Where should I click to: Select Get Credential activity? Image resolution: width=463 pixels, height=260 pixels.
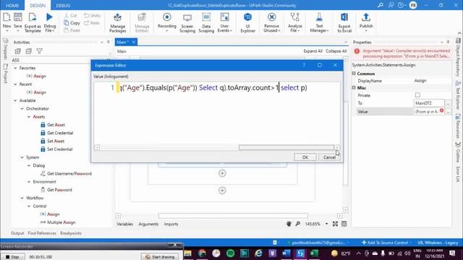(x=60, y=133)
